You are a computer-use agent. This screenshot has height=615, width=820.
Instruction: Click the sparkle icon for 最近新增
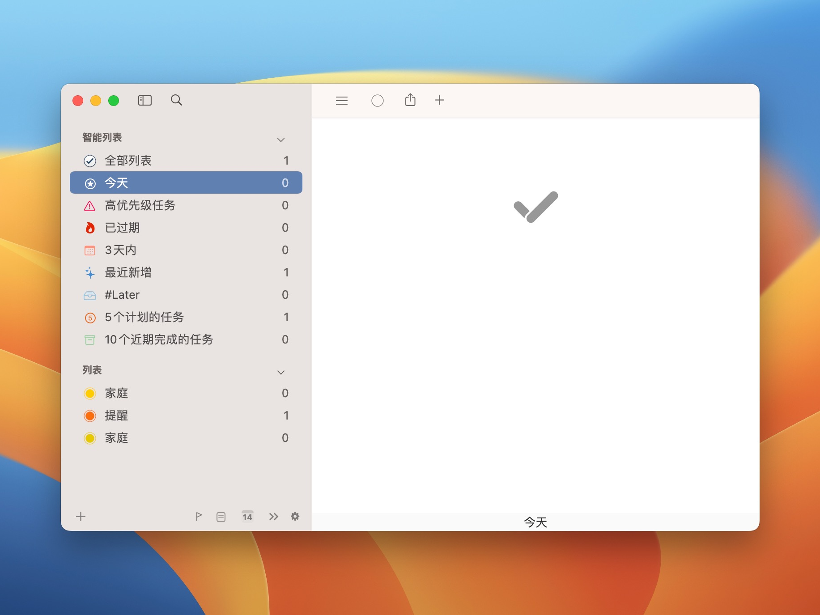(90, 273)
